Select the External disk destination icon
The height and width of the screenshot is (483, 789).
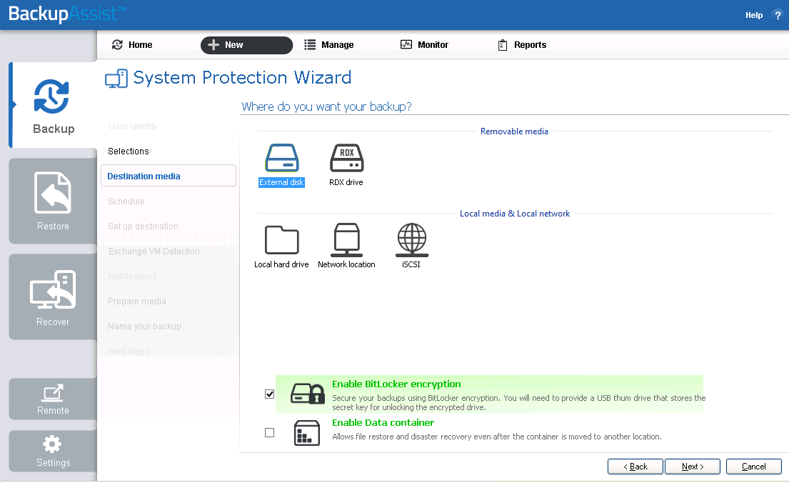[x=282, y=158]
